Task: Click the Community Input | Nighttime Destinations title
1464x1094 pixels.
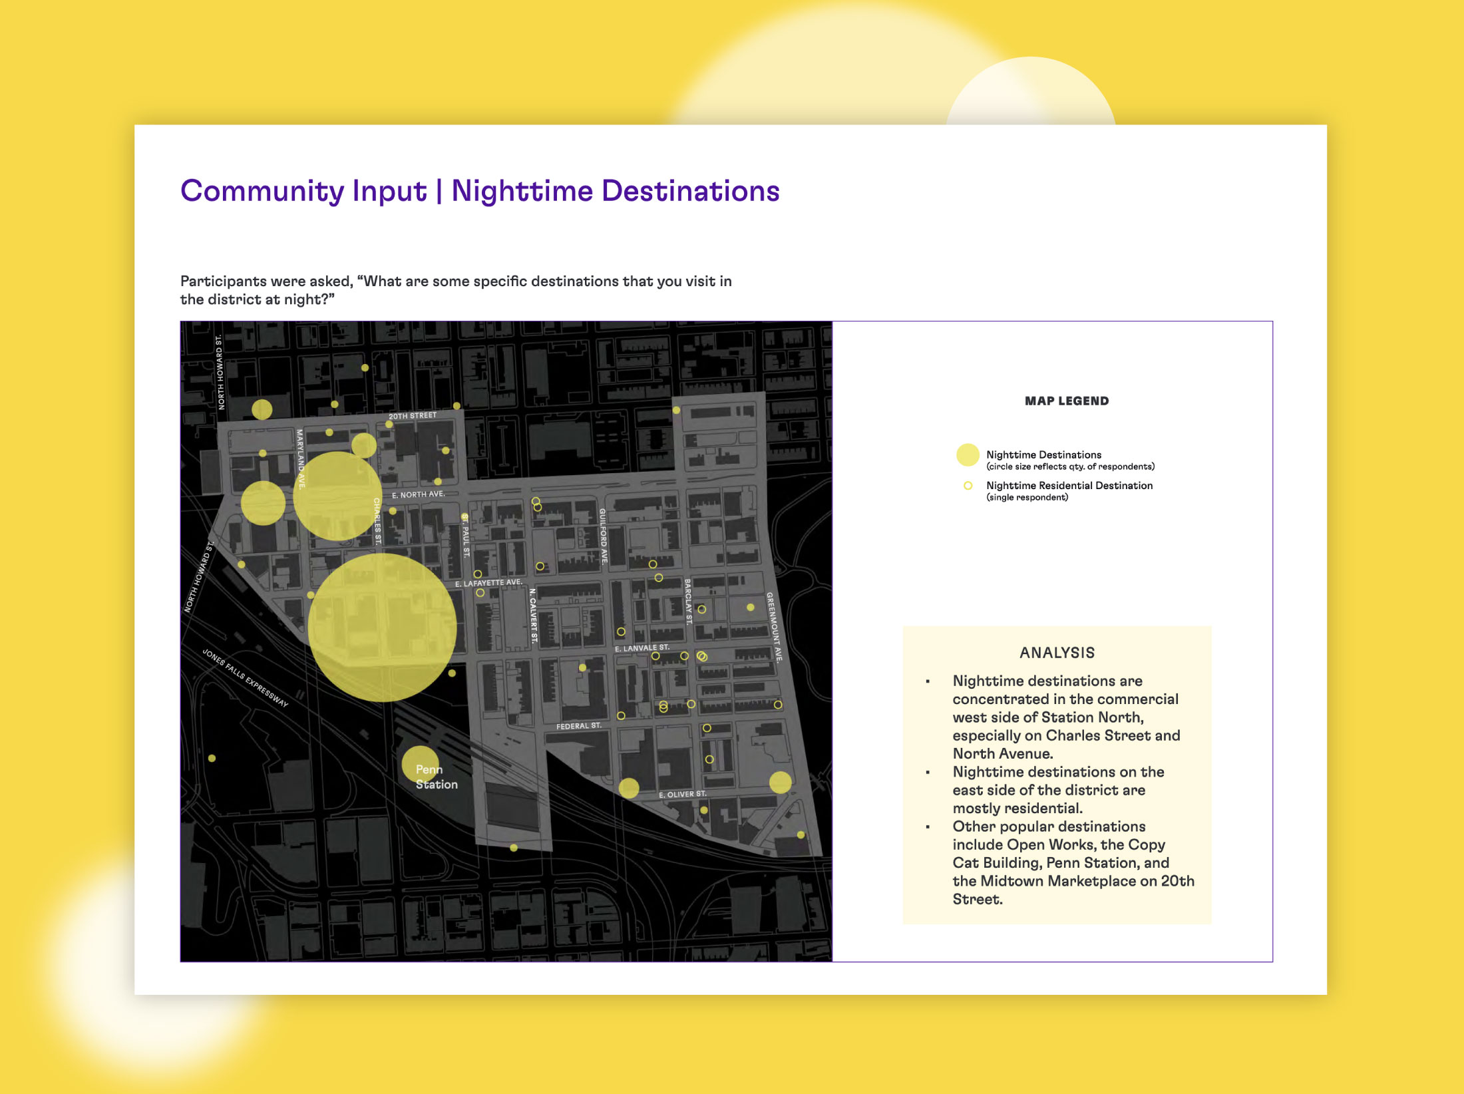Action: (479, 191)
